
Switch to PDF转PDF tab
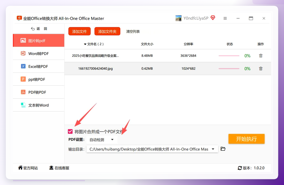tap(39, 92)
